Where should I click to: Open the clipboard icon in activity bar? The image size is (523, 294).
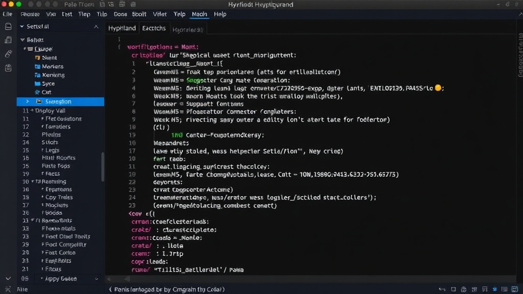coord(8,68)
